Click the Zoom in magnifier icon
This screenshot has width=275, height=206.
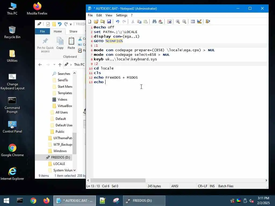(178, 21)
